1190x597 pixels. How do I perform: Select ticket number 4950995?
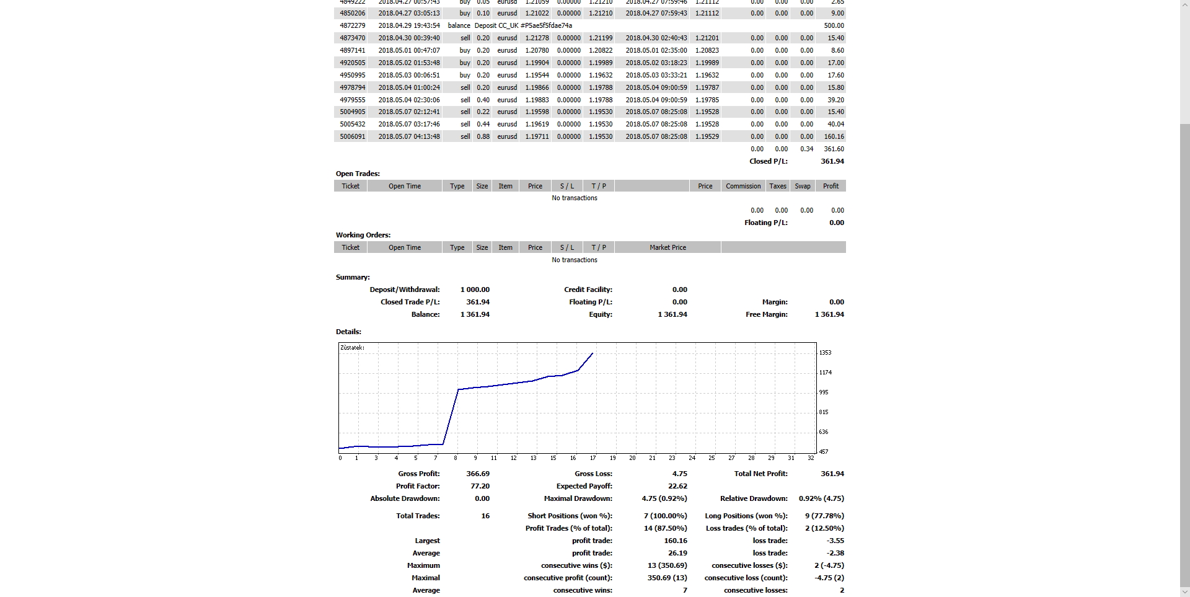(x=353, y=75)
